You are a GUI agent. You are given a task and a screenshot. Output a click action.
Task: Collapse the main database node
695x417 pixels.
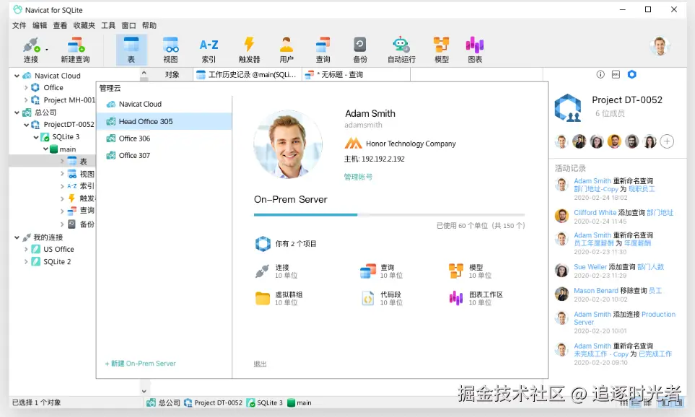pos(45,149)
